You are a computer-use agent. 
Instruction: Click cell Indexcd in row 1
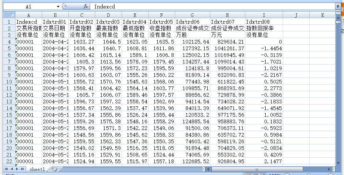28,22
